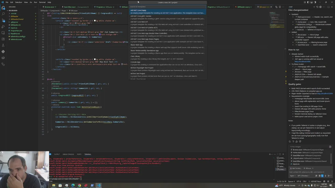Click the chat Add context input box
The height and width of the screenshot is (188, 335).
[x=310, y=172]
